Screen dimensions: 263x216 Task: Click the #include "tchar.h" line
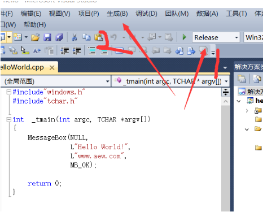click(x=45, y=101)
